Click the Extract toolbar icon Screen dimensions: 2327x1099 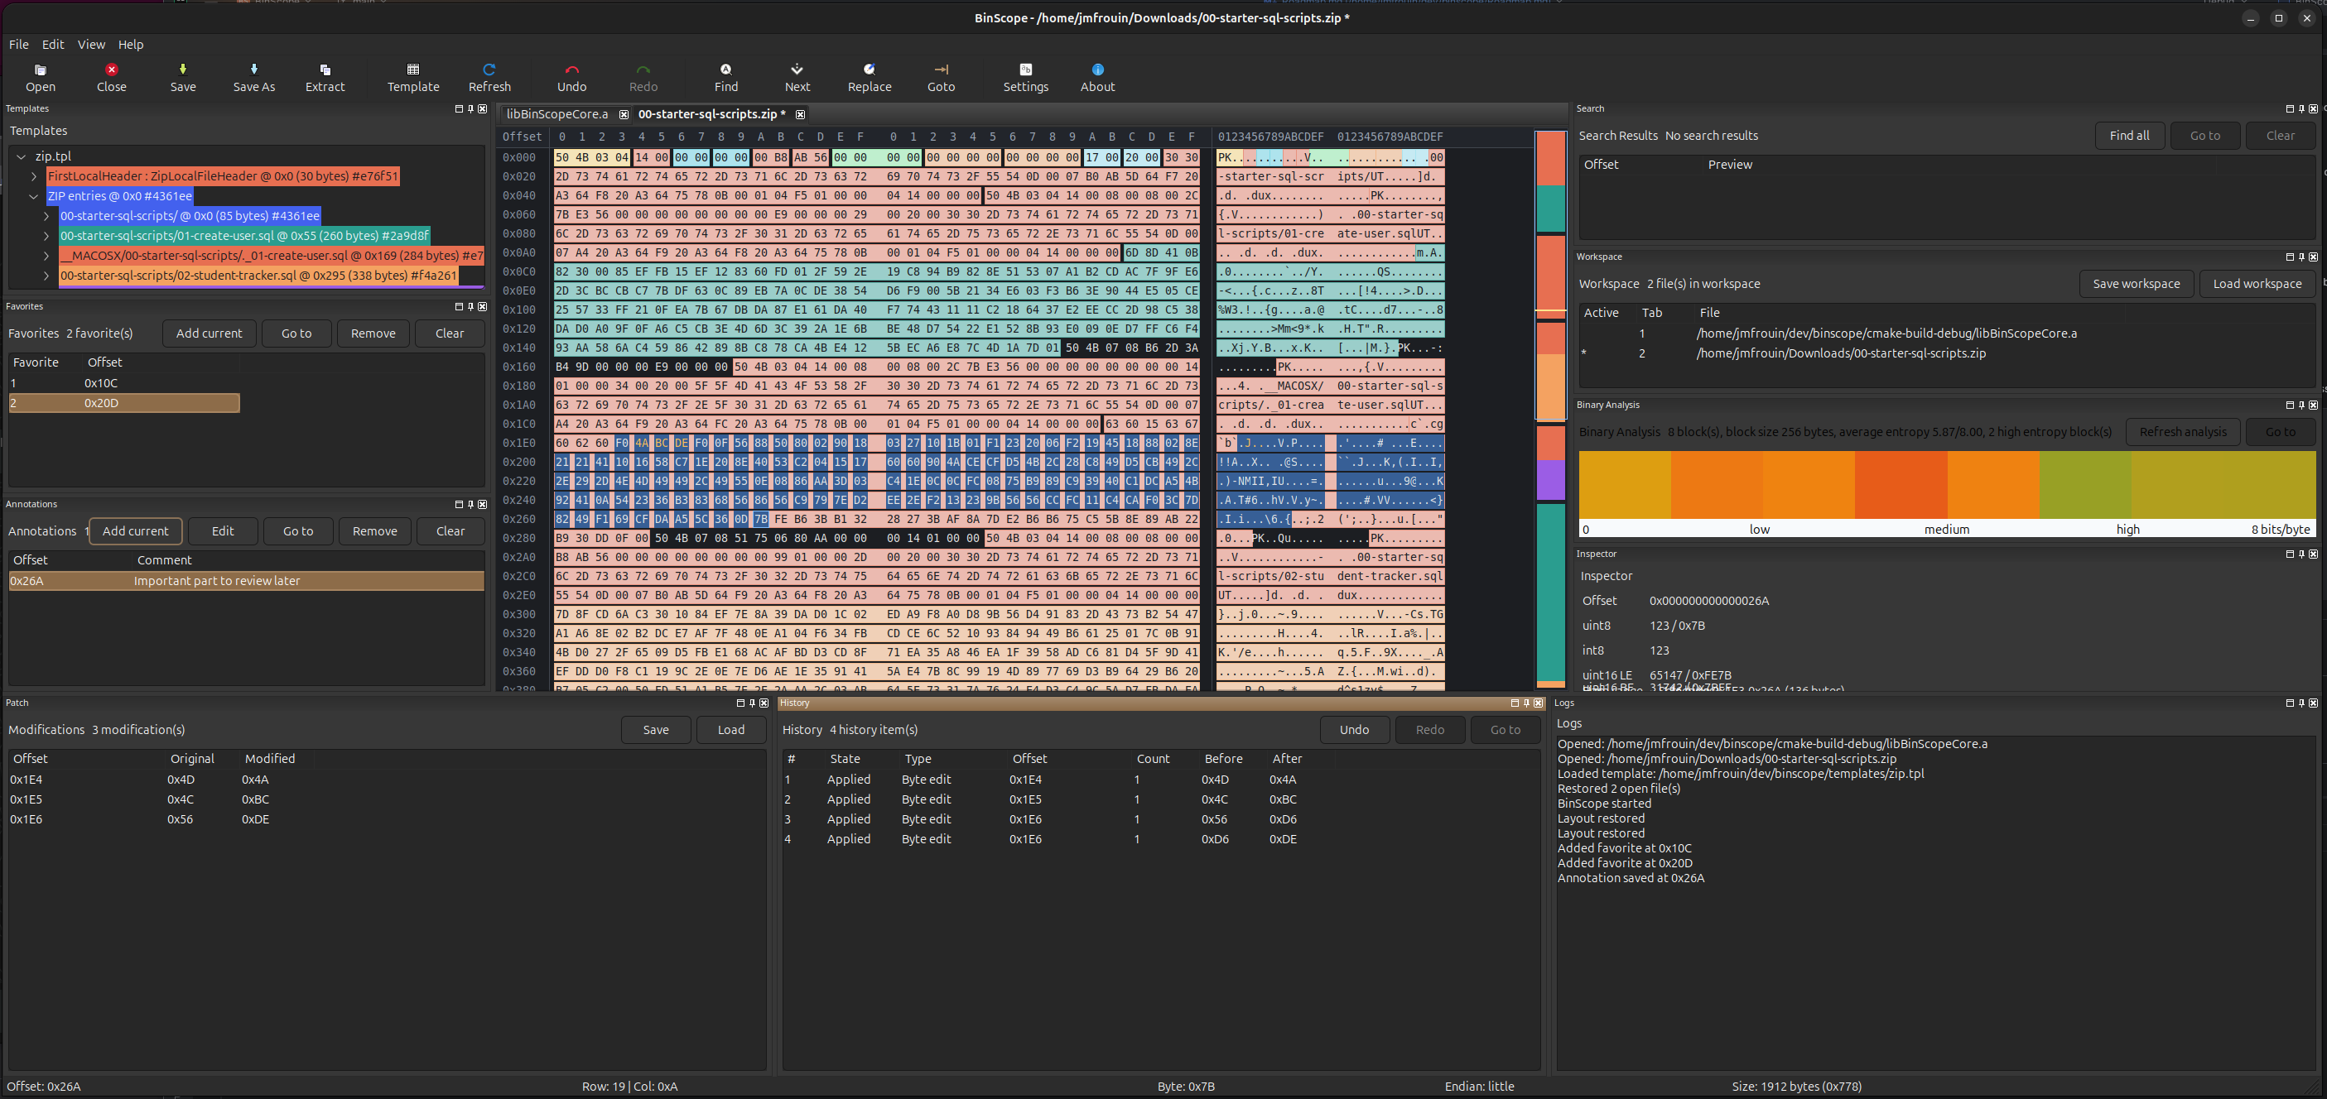coord(325,78)
